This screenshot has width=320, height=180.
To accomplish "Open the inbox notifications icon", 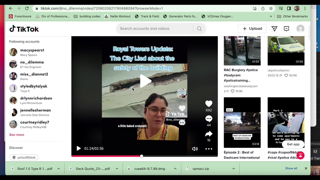I will [286, 29].
